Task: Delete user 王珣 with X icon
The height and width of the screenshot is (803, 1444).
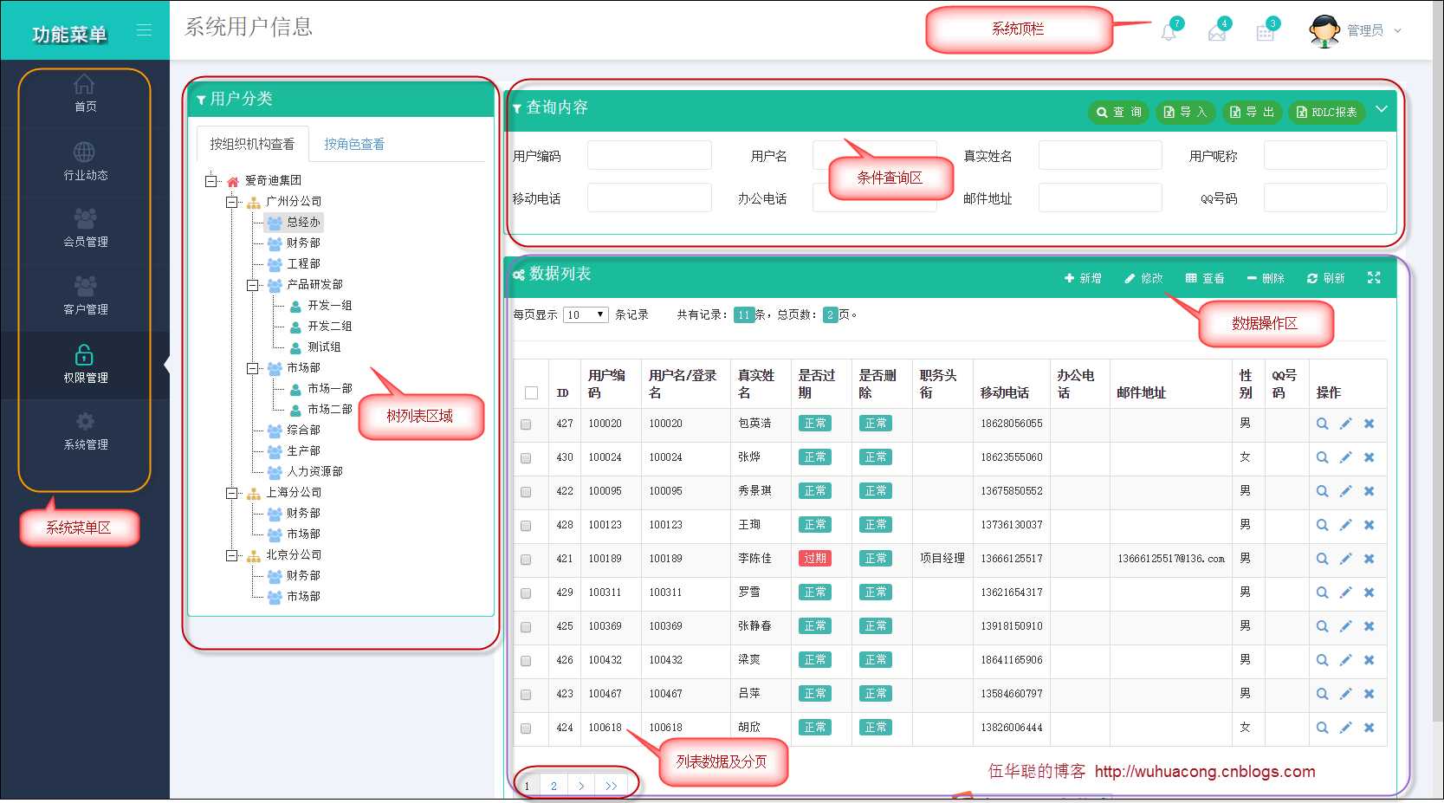Action: point(1369,525)
